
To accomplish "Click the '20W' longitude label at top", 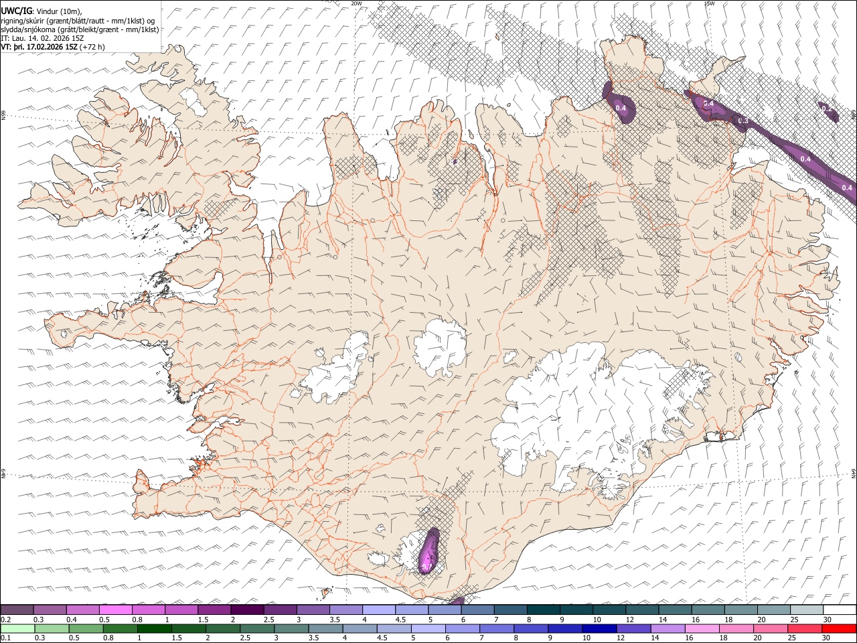I will click(x=356, y=3).
